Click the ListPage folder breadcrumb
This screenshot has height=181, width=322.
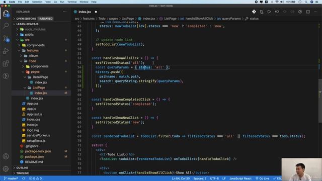127,19
